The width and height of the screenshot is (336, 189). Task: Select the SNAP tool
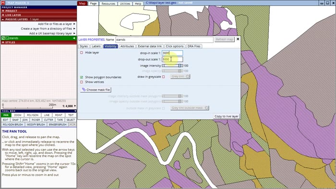tap(15, 120)
